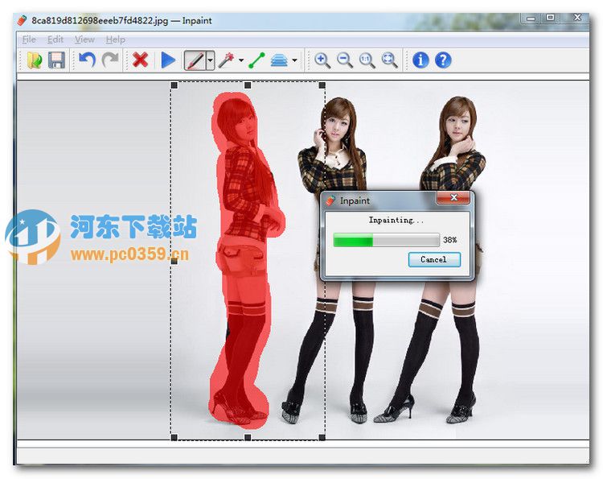Zoom out with minus magnifier
The image size is (603, 479).
point(345,60)
